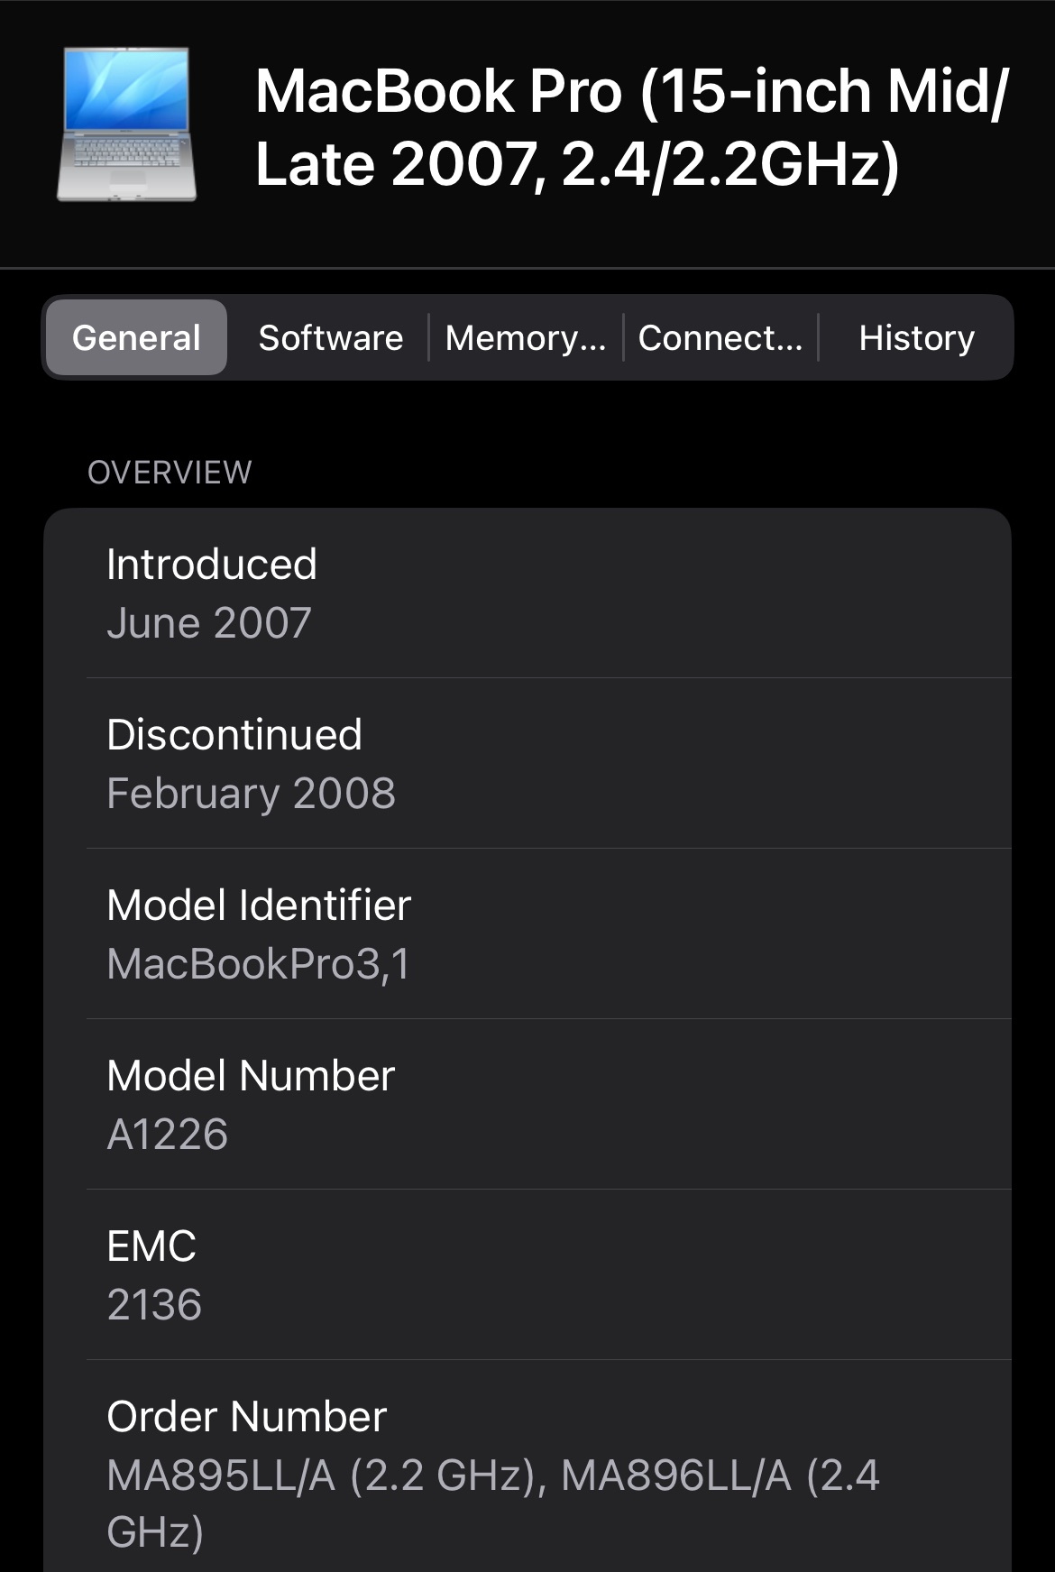Tap the MacBook Pro laptop icon
1055x1572 pixels.
126,124
